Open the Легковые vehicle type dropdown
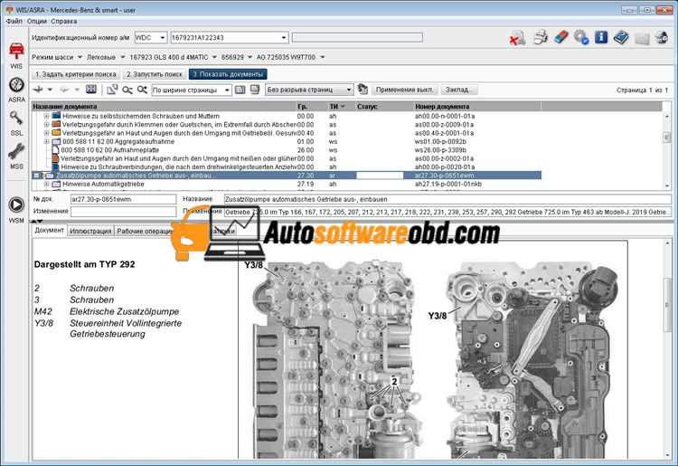The image size is (678, 466). (122, 57)
